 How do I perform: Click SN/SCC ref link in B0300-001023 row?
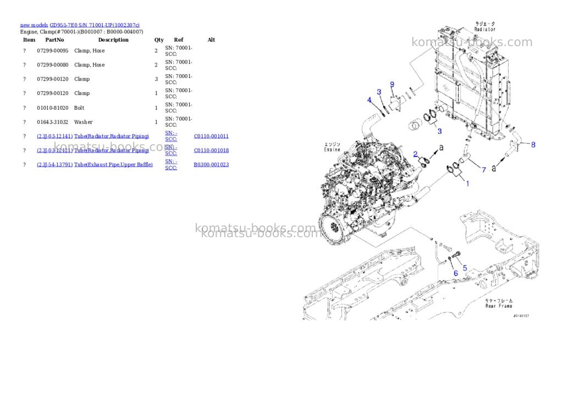click(x=171, y=165)
